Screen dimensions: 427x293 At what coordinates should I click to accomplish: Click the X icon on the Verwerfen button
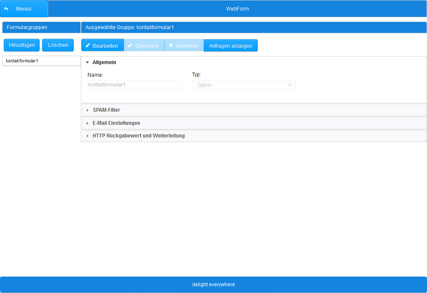[172, 45]
